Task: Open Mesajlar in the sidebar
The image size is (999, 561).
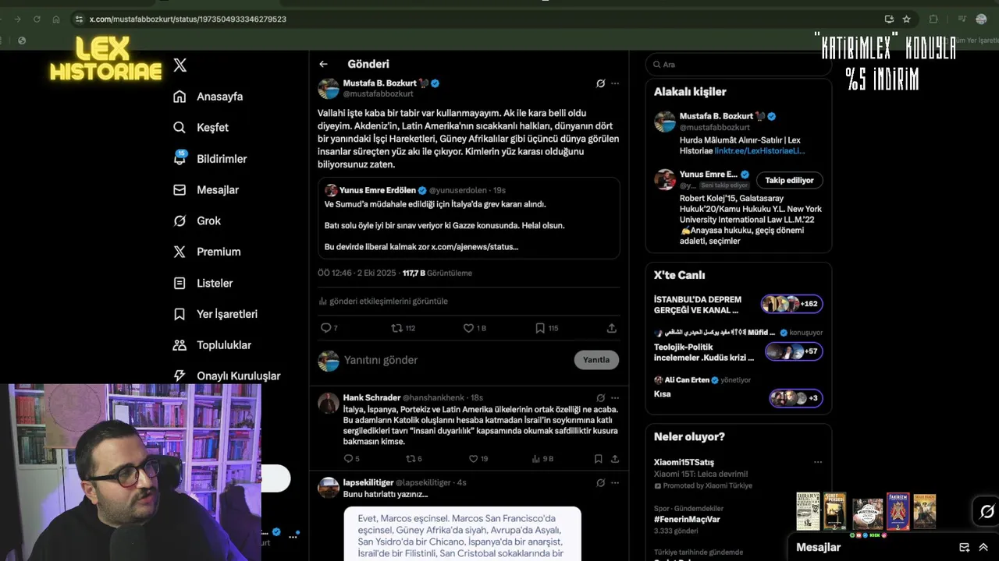Action: click(x=206, y=190)
